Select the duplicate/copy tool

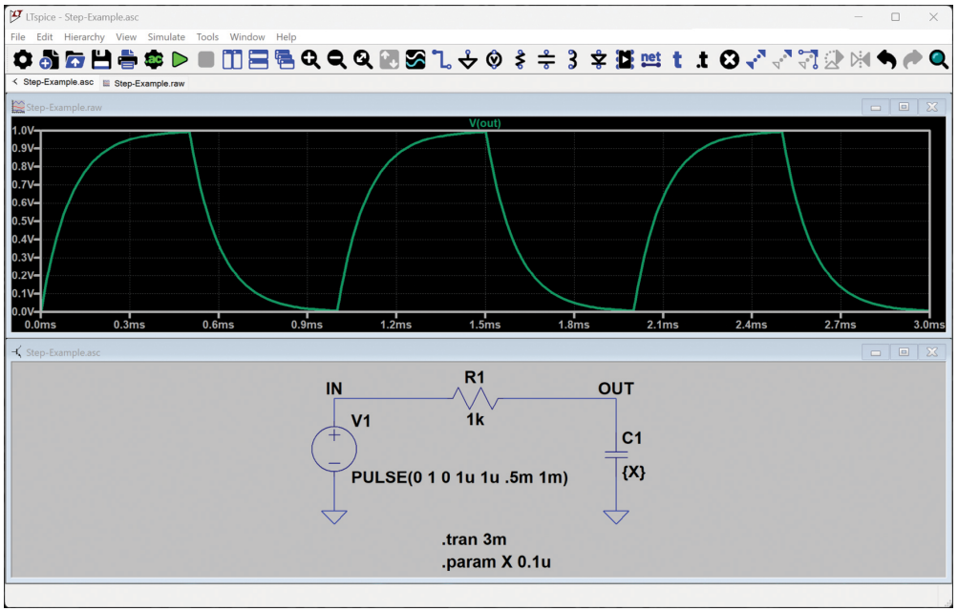(756, 60)
